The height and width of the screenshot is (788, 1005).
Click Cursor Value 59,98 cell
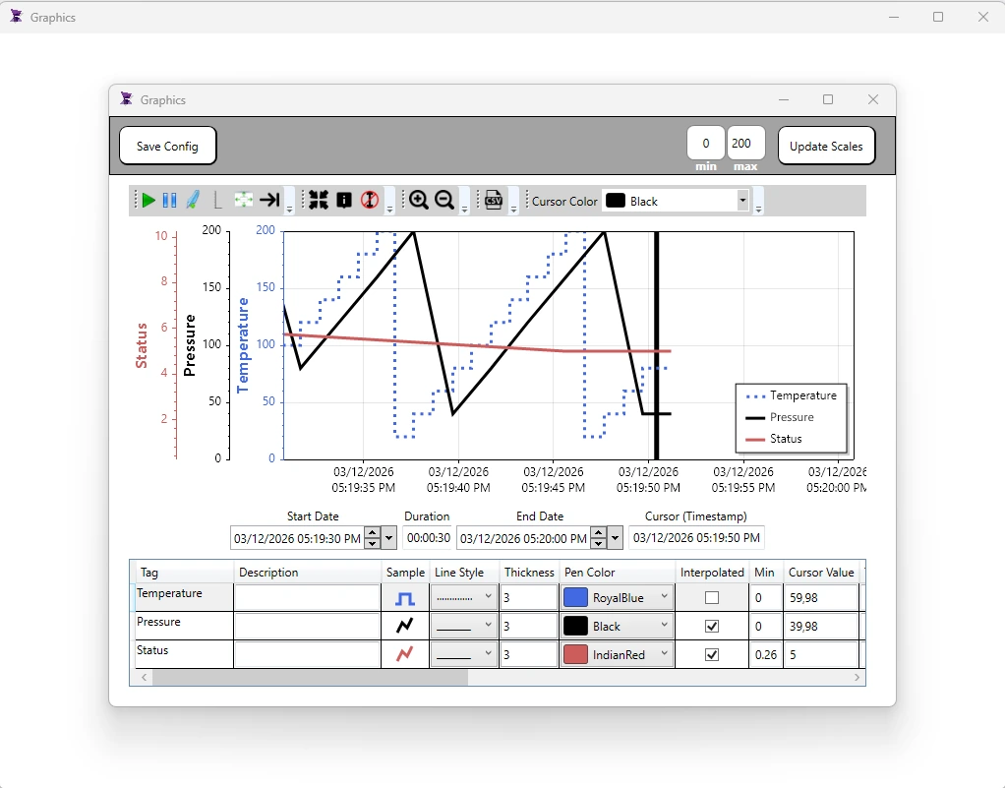(x=820, y=597)
